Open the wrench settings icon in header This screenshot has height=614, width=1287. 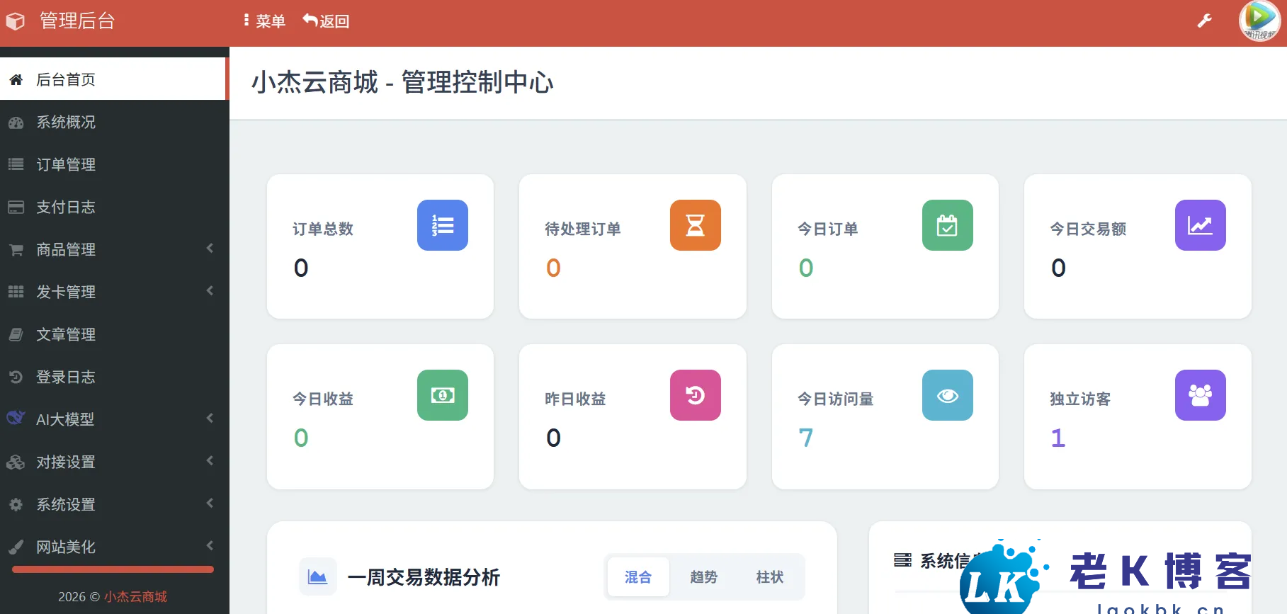coord(1204,21)
